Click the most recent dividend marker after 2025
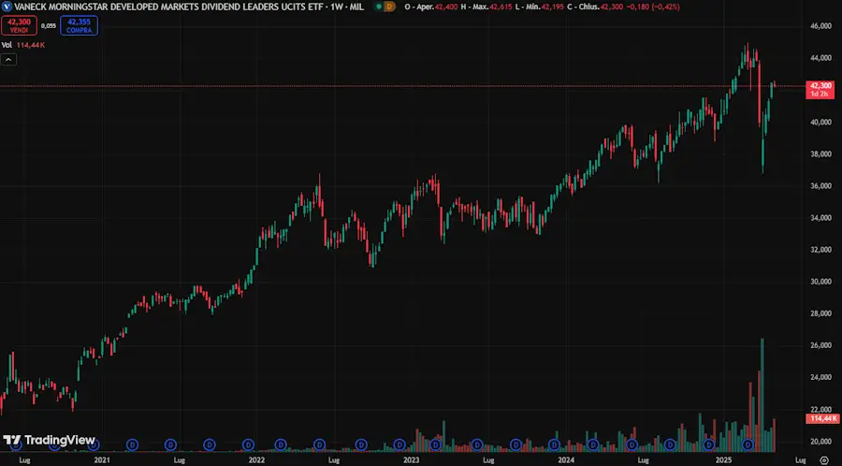Viewport: 842px width, 466px height. 748,444
